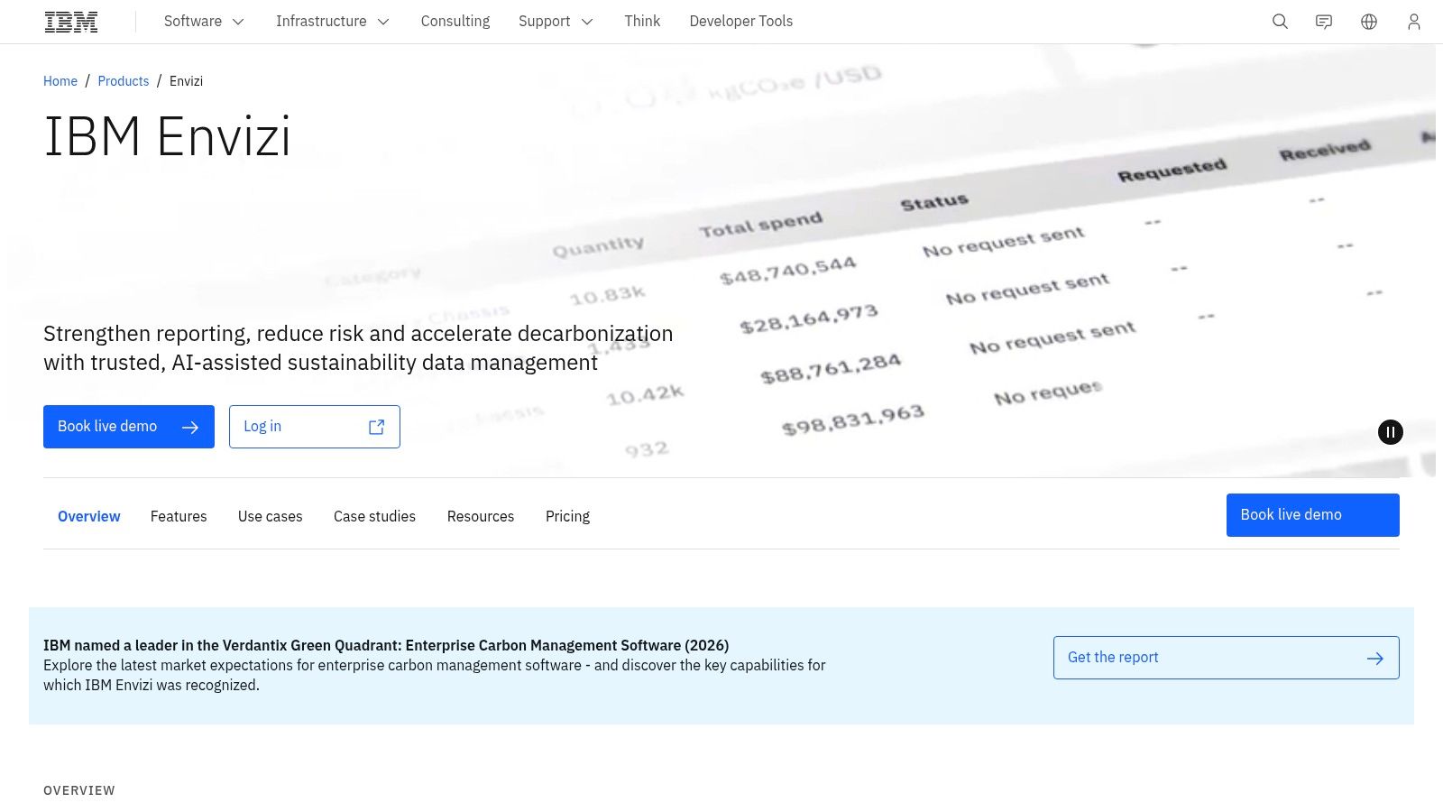Select the Overview tab
The height and width of the screenshot is (812, 1443).
pyautogui.click(x=89, y=516)
